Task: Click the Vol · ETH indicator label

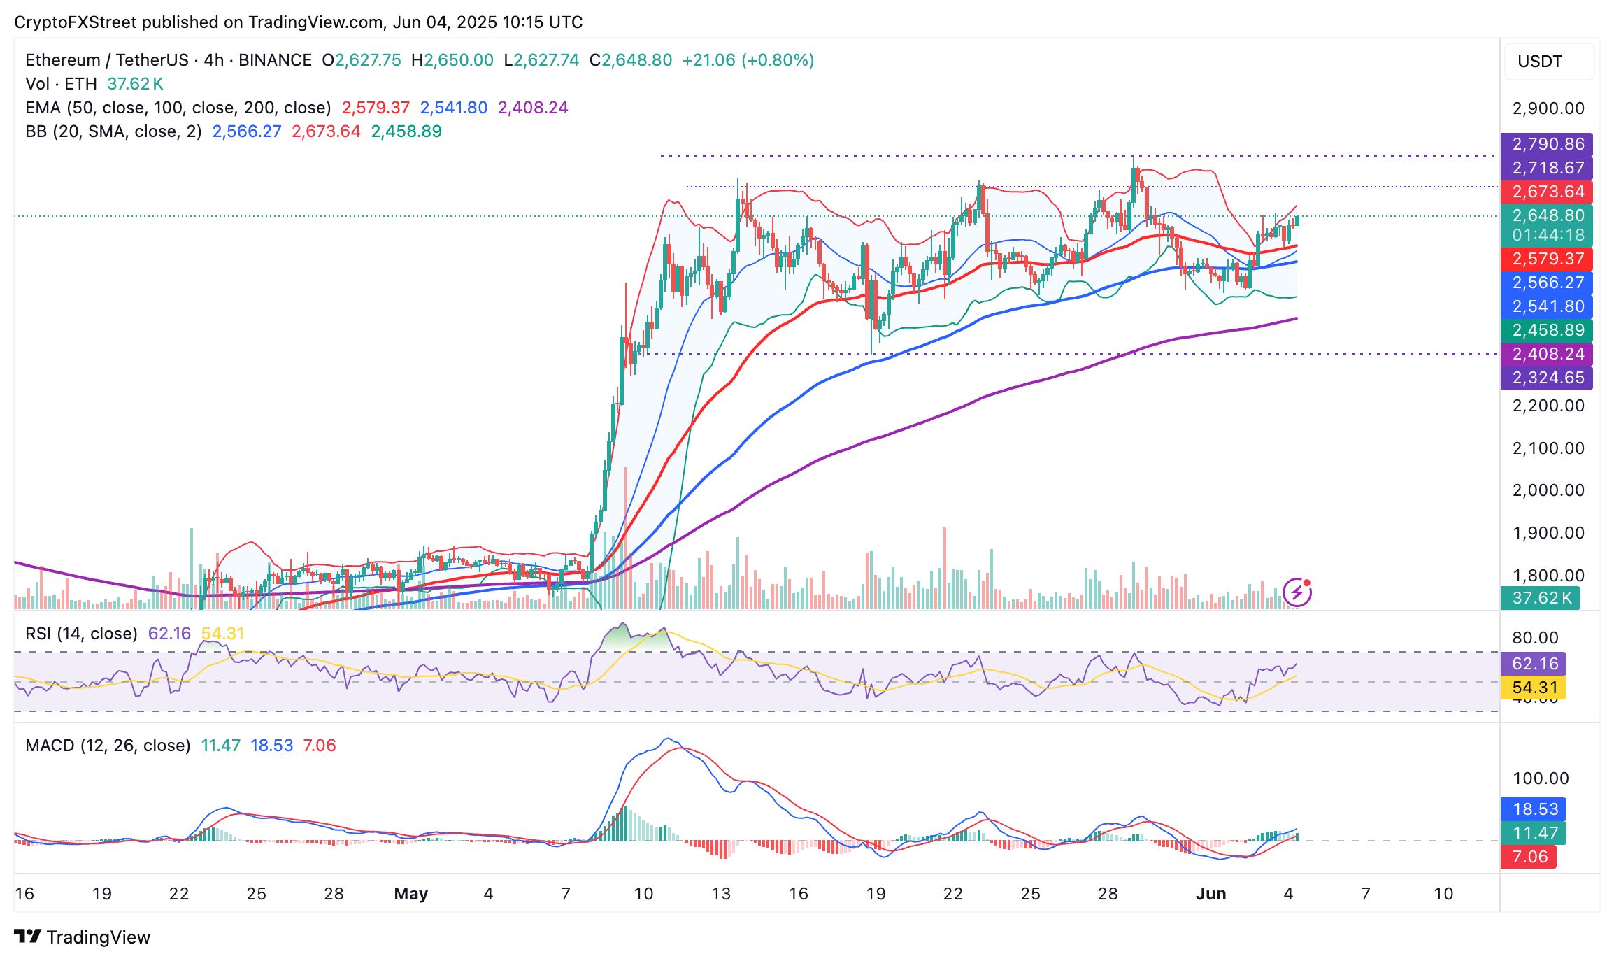Action: click(61, 84)
